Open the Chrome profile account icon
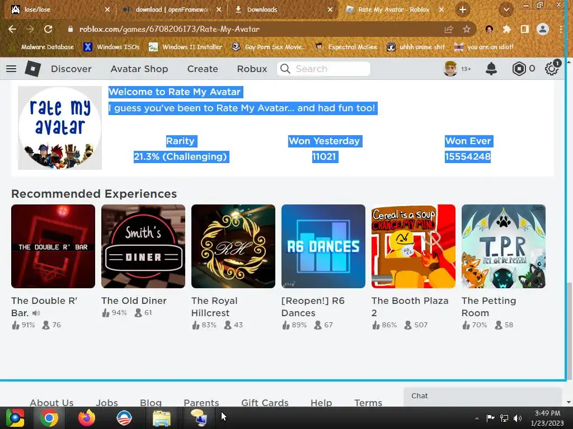The width and height of the screenshot is (573, 429). [543, 29]
